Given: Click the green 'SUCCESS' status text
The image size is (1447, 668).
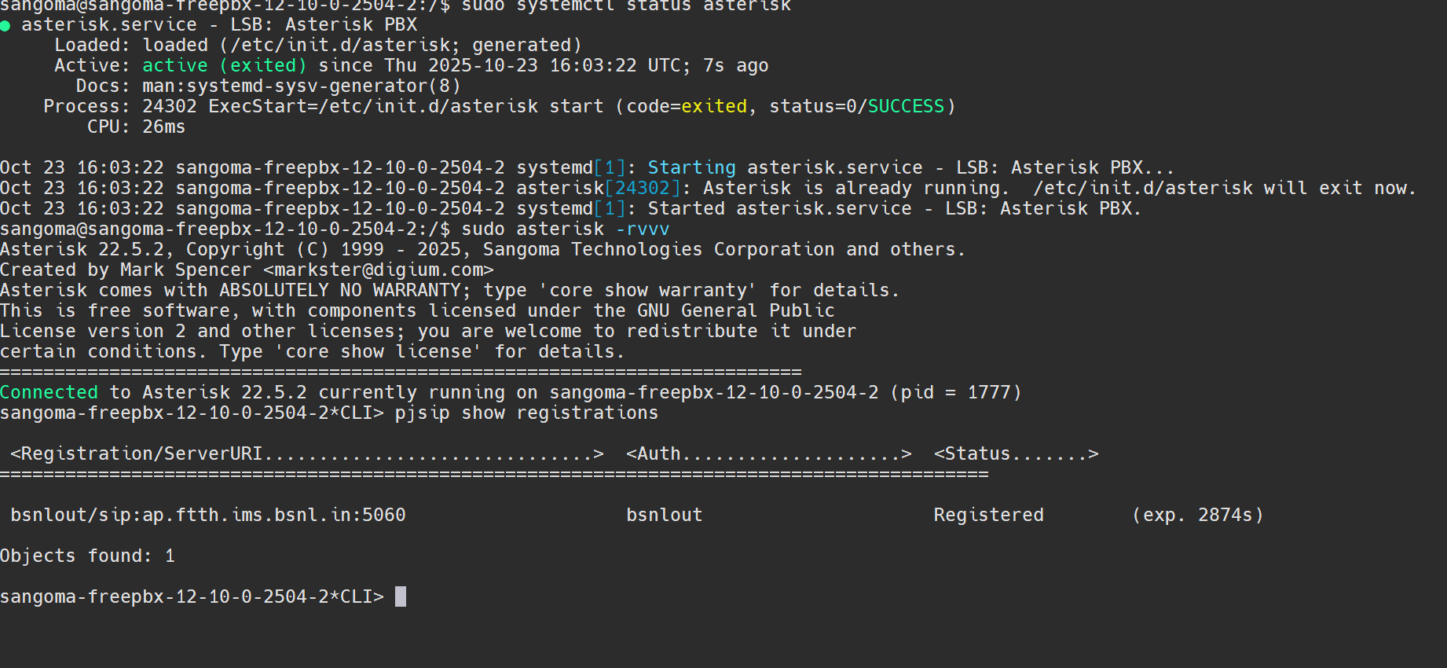Looking at the screenshot, I should (x=905, y=106).
